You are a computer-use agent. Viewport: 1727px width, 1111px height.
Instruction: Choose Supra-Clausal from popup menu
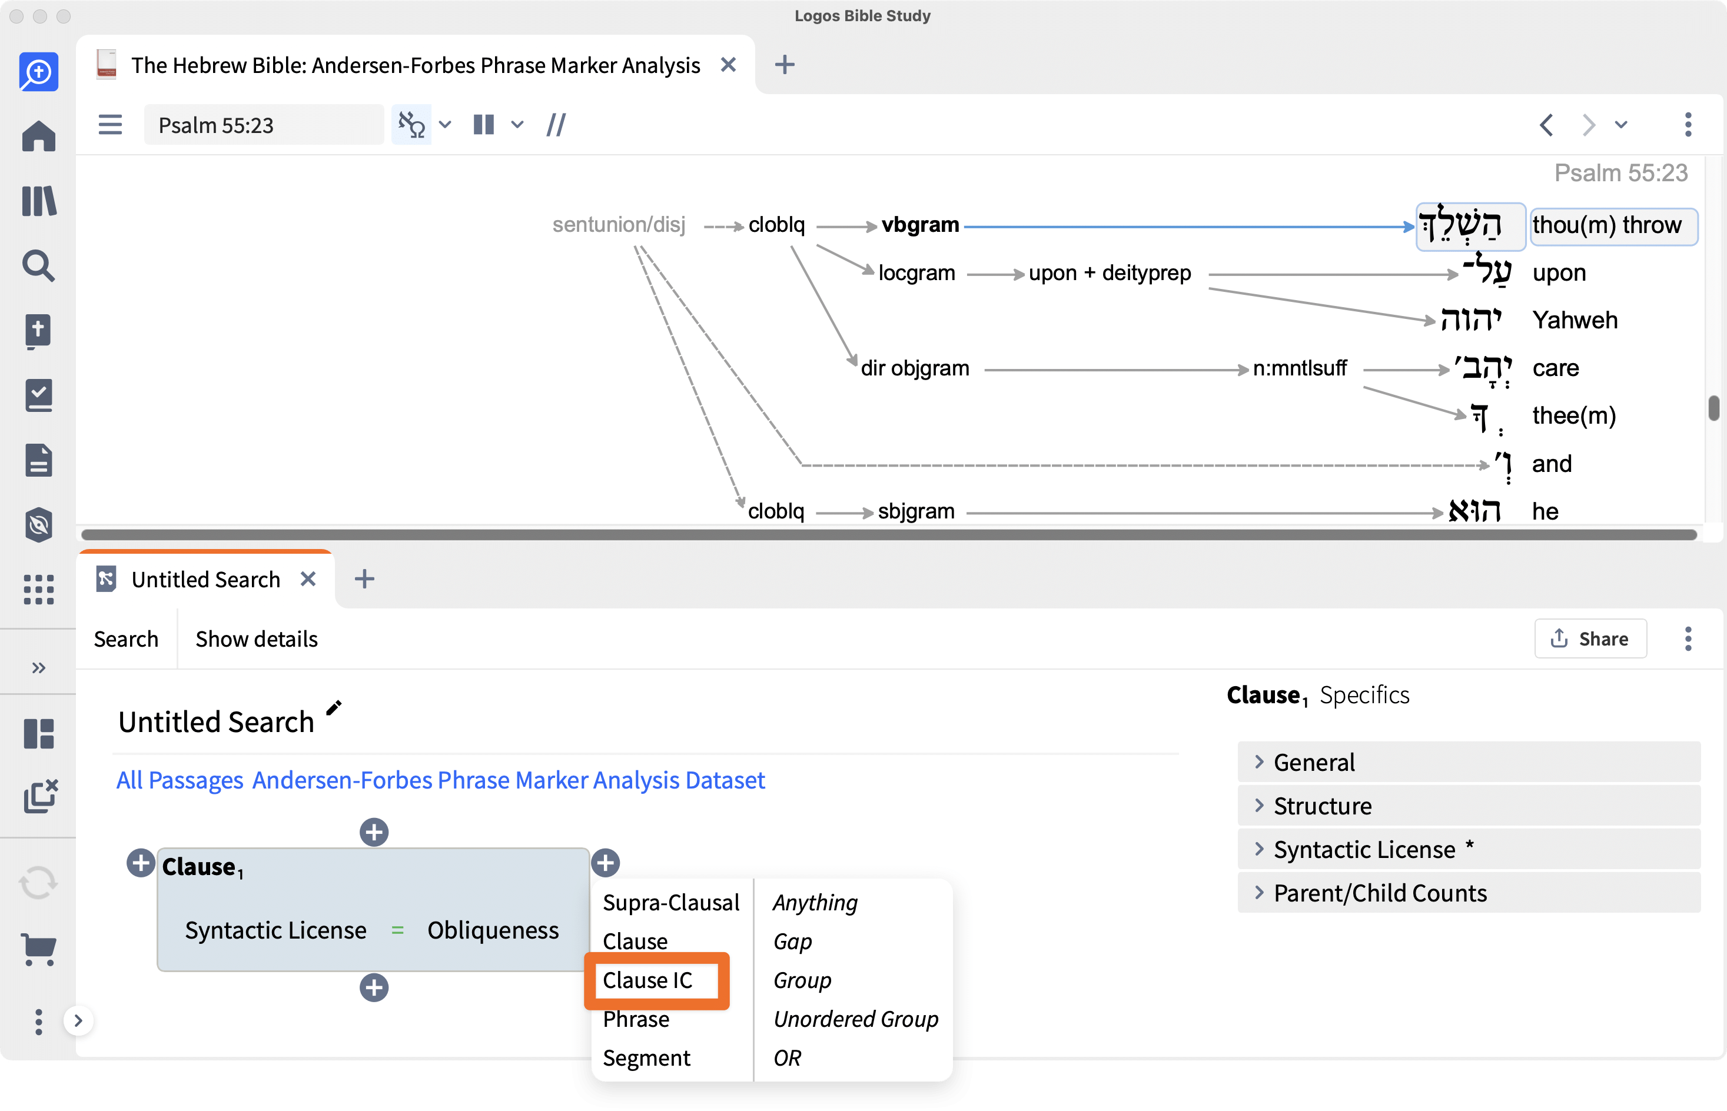671,903
